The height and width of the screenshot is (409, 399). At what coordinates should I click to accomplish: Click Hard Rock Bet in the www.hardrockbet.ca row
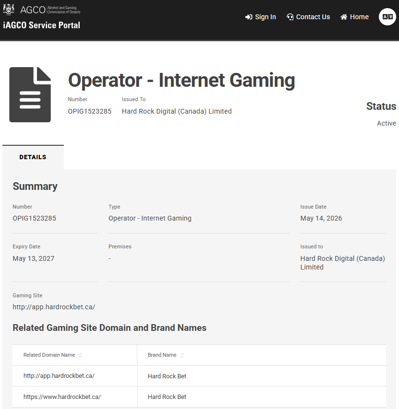pyautogui.click(x=167, y=397)
